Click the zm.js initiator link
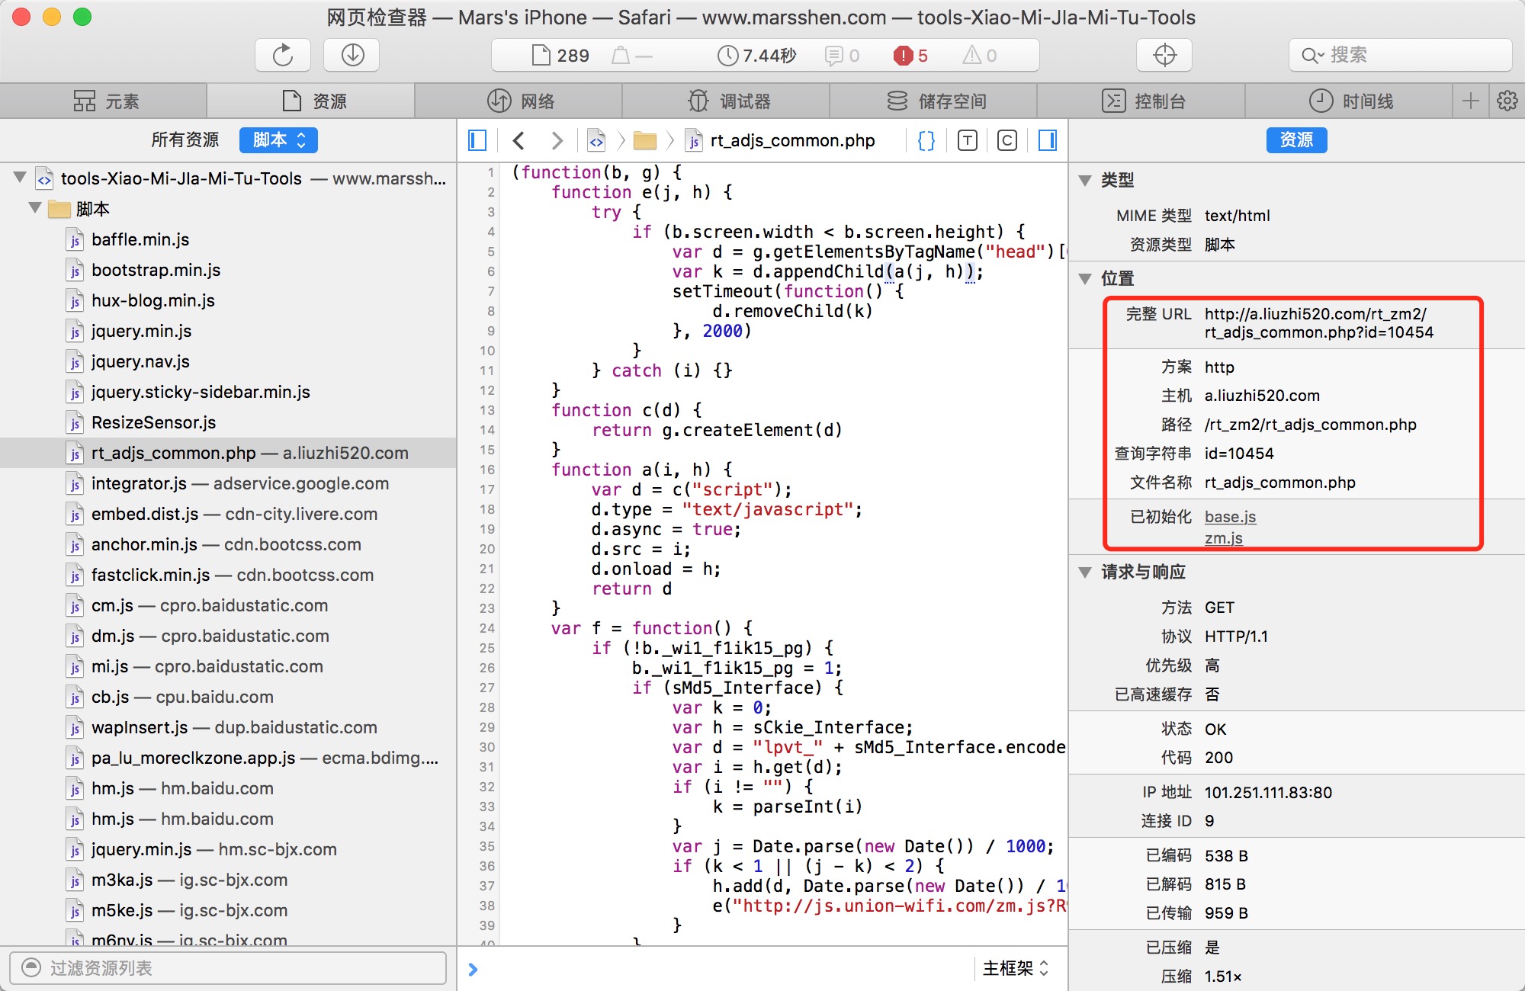The height and width of the screenshot is (991, 1525). click(1223, 538)
